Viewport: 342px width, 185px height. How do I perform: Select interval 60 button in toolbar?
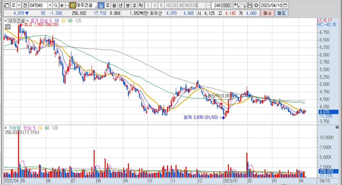pyautogui.click(x=187, y=5)
